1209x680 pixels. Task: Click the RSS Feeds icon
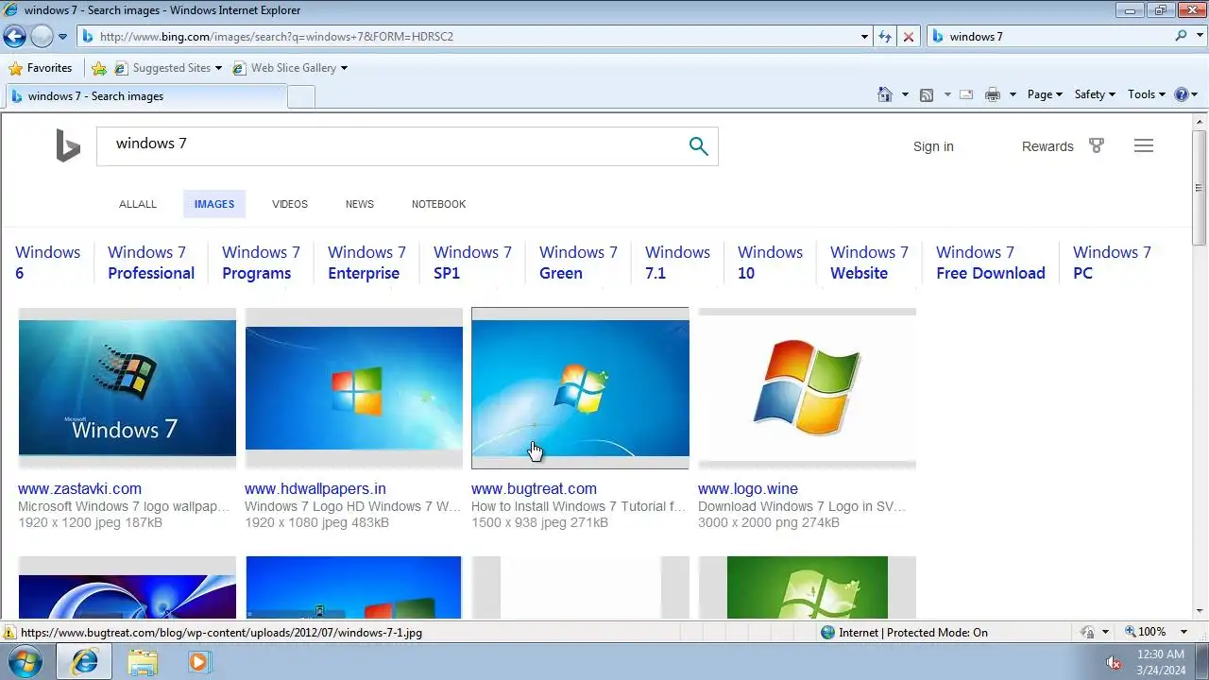tap(927, 94)
